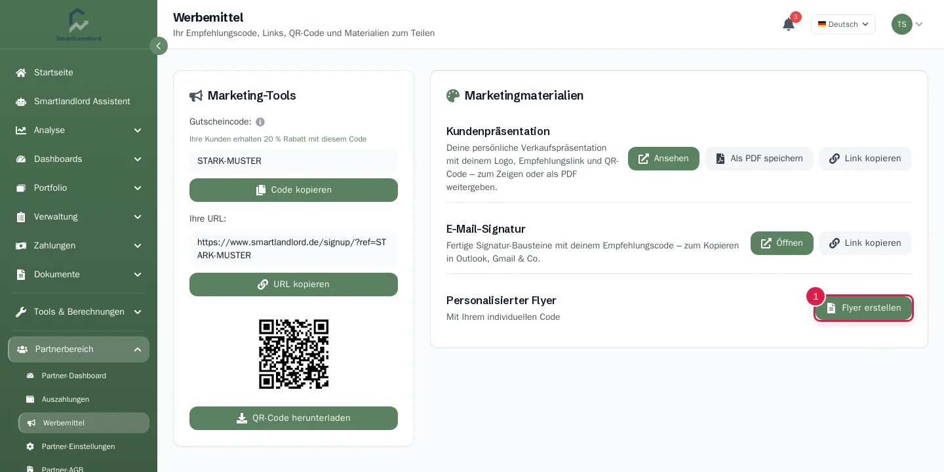Expand the Portfolio menu chevron
944x472 pixels.
138,188
